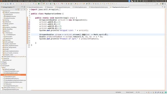Open the File menu
The height and width of the screenshot is (94, 167).
(7, 1)
